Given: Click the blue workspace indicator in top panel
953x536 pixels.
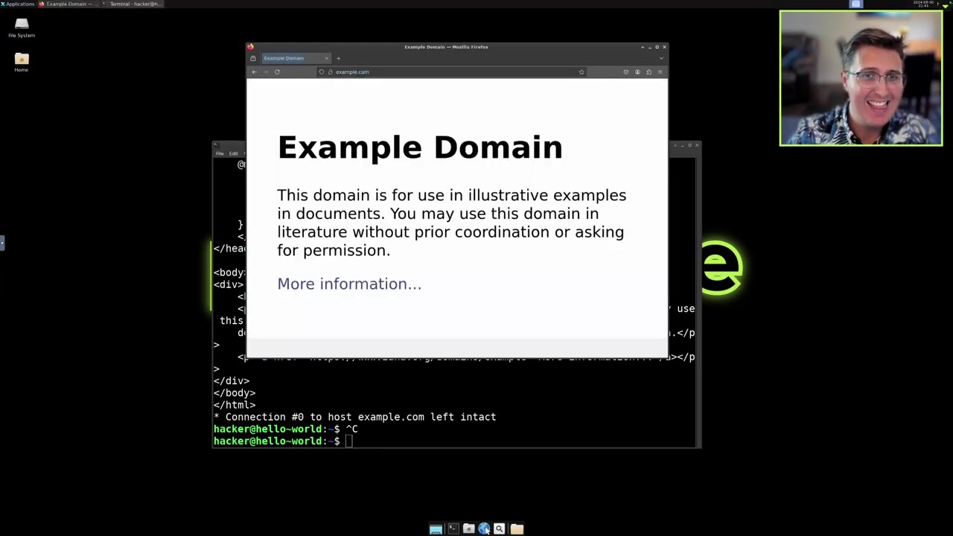Looking at the screenshot, I should click(x=856, y=4).
